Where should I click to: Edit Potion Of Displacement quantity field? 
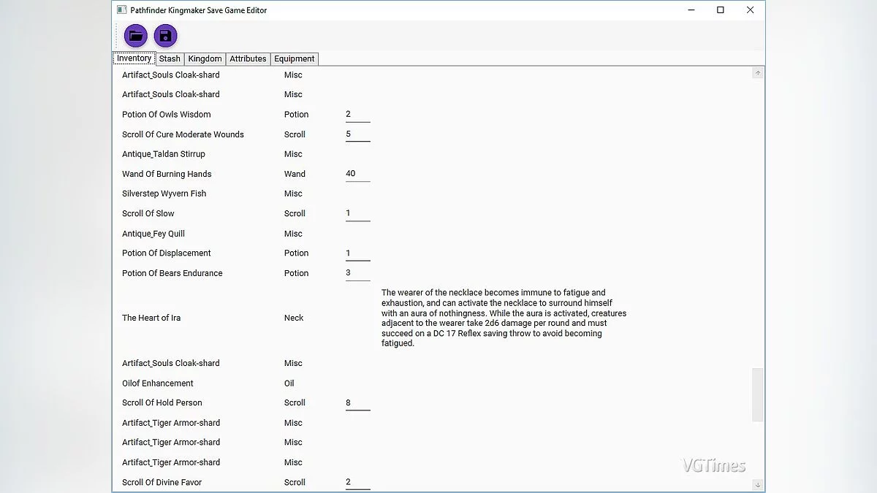[x=357, y=253]
